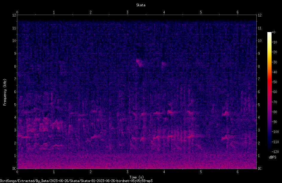Click the "-60" label on the color scale
The width and height of the screenshot is (282, 183).
pyautogui.click(x=274, y=92)
